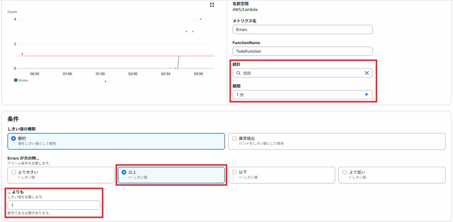Image resolution: width=453 pixels, height=222 pixels.
Task: Click the blue vertical spike on graph
Action: [x=178, y=62]
